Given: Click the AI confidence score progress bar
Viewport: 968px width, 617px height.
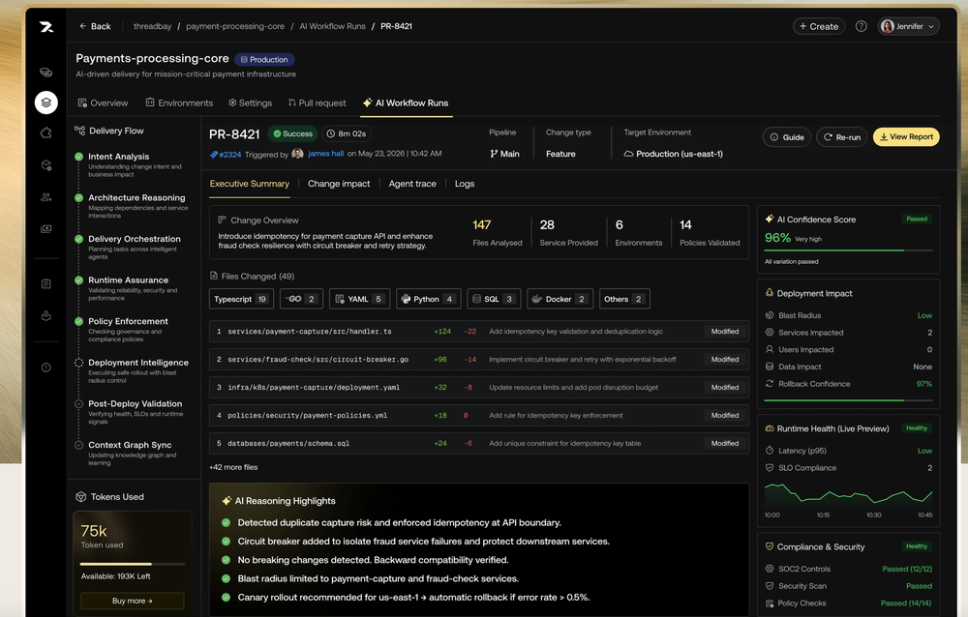Looking at the screenshot, I should (848, 250).
